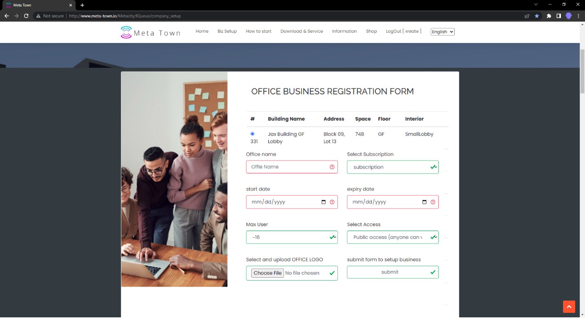Click the Jax Building GF Lobby cell

tap(286, 138)
